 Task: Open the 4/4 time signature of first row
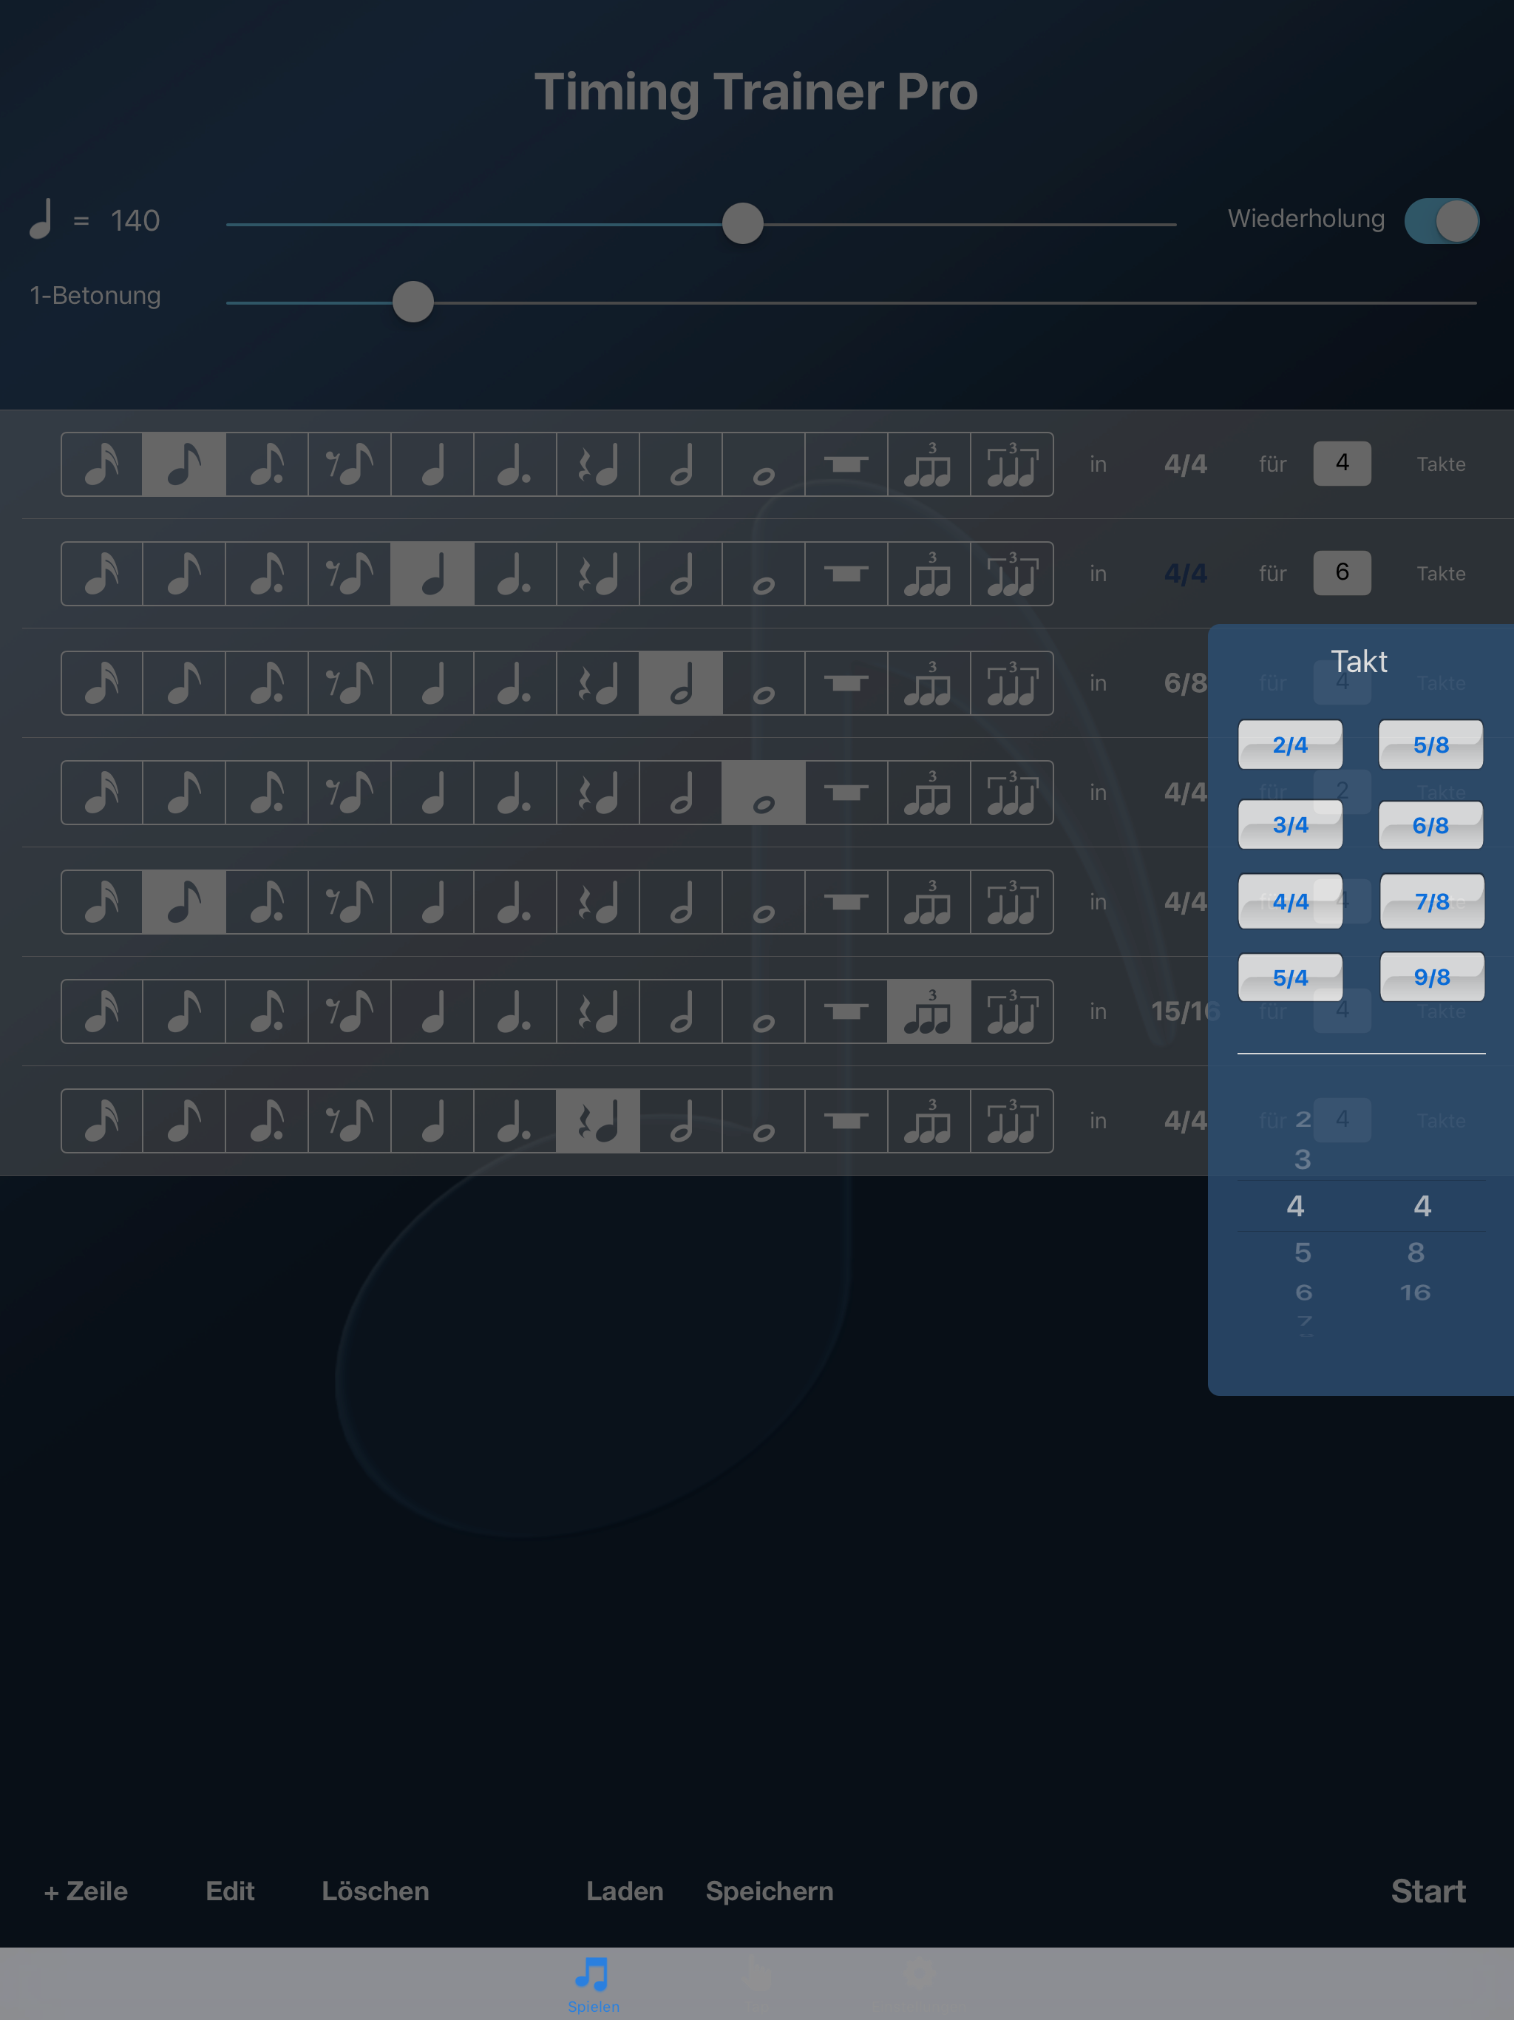[x=1185, y=464]
